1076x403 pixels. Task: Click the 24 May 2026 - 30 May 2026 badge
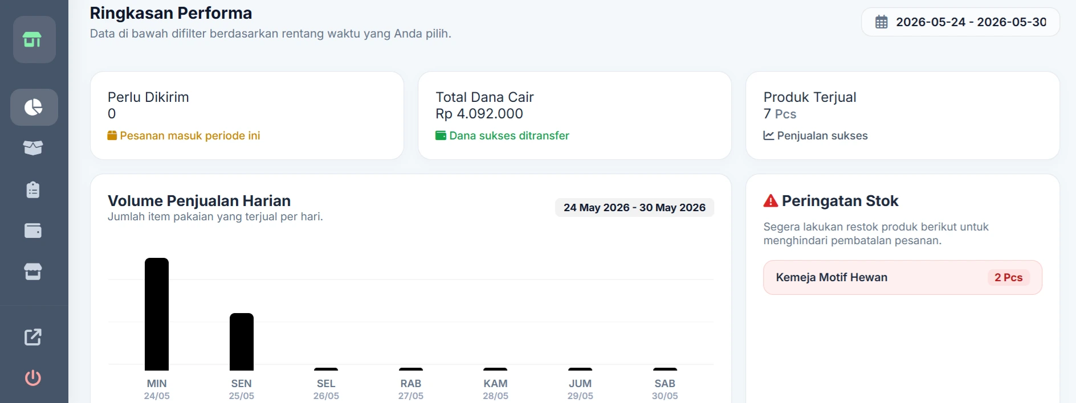tap(634, 207)
